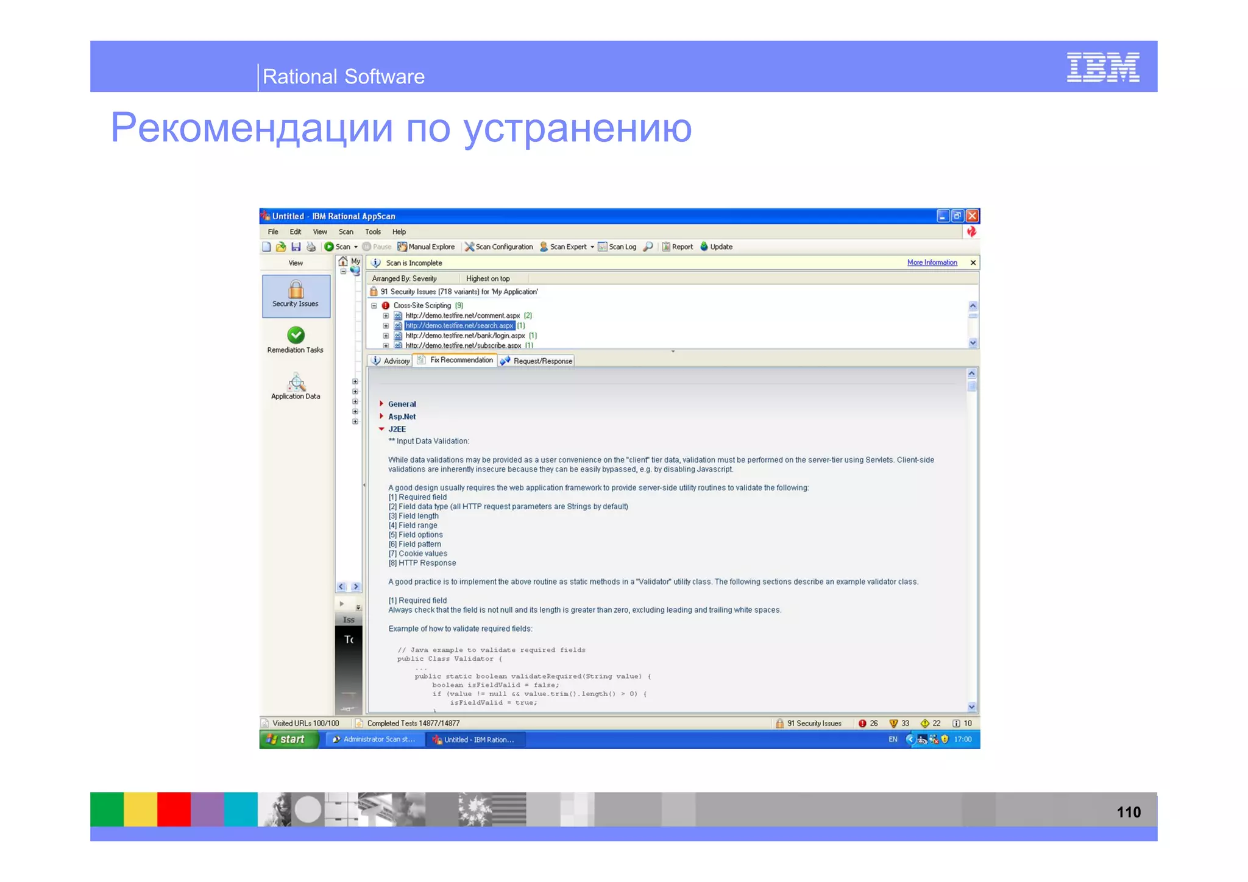1248x882 pixels.
Task: Expand the comment.aspx URL node
Action: (386, 316)
